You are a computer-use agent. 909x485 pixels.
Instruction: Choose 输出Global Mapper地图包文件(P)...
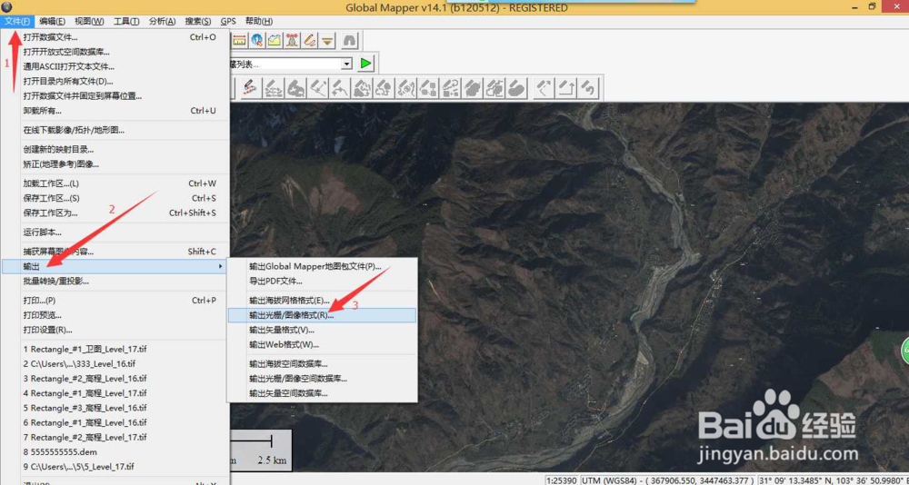[x=322, y=266]
